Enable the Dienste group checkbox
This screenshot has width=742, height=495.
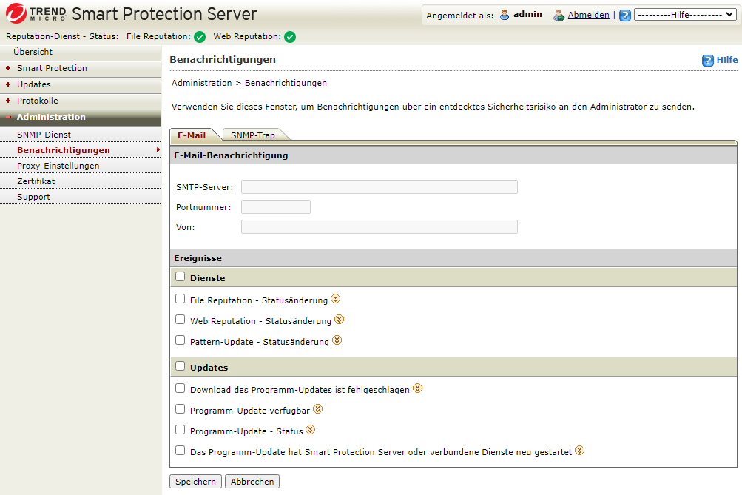(180, 277)
